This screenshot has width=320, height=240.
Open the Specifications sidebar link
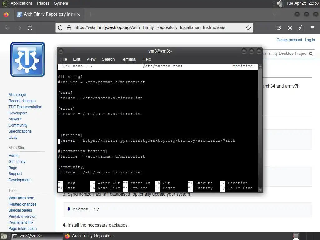click(x=20, y=131)
